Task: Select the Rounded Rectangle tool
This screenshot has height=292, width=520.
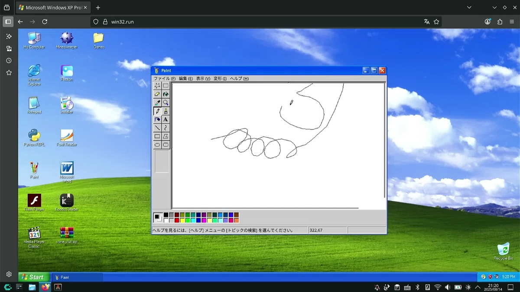Action: [166, 144]
